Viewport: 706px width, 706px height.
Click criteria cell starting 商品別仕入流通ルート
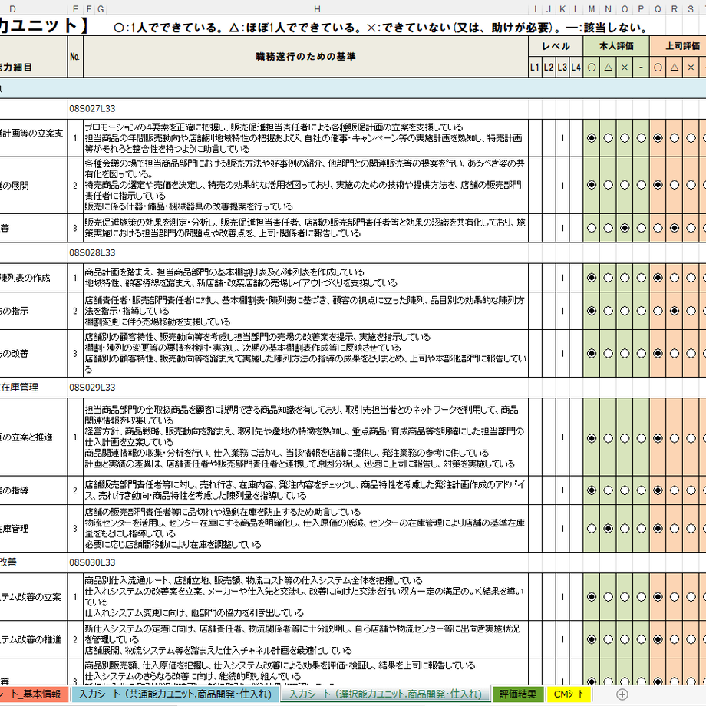tap(305, 597)
